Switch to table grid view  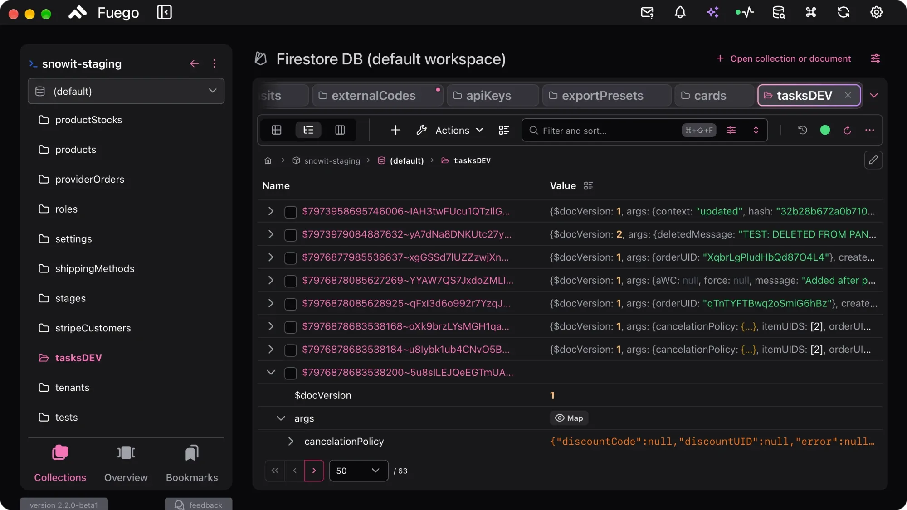[x=276, y=130]
